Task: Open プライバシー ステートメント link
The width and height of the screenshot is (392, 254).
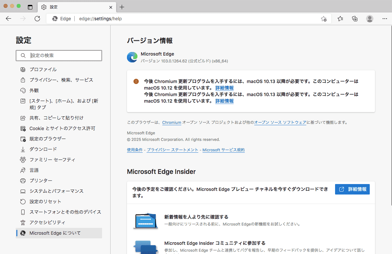Action: pos(172,150)
